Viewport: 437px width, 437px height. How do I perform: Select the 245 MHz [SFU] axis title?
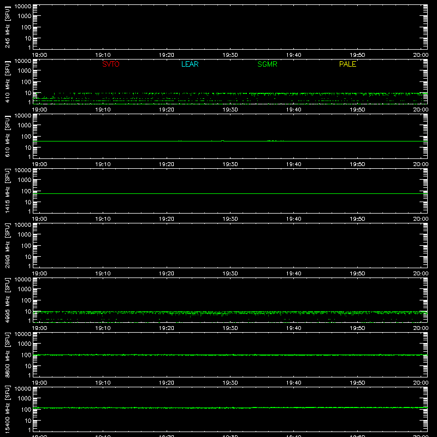click(8, 27)
